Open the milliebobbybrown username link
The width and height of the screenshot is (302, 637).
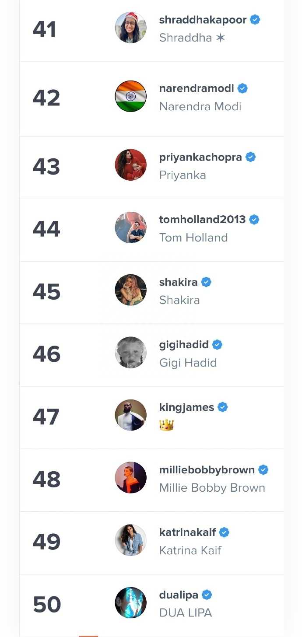pyautogui.click(x=207, y=470)
